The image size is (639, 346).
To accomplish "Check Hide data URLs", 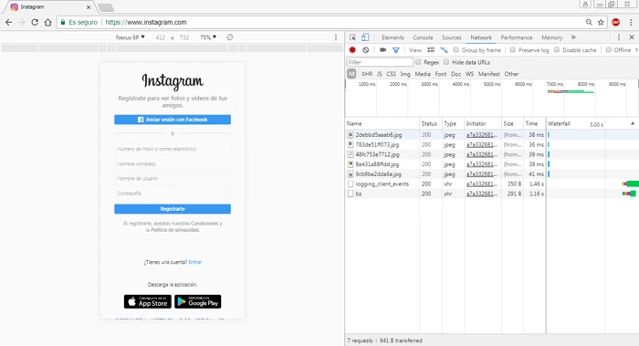I will [446, 62].
